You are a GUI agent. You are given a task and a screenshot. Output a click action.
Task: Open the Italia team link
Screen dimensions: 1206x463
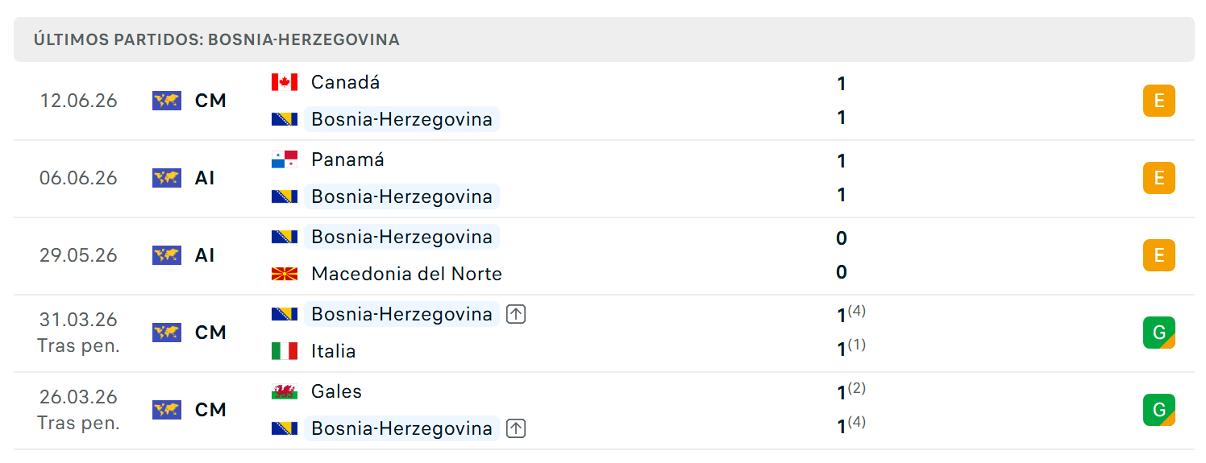[x=333, y=351]
